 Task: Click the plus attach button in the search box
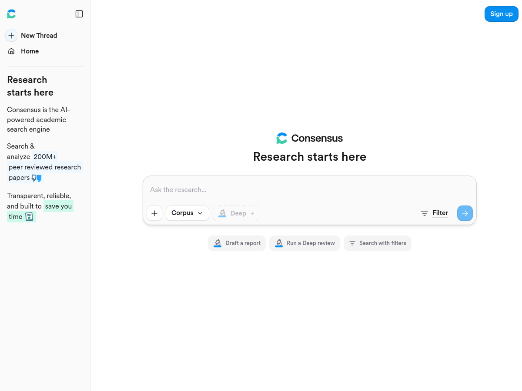(154, 213)
